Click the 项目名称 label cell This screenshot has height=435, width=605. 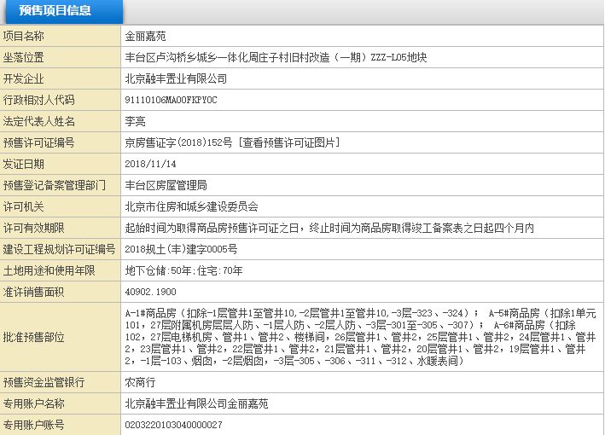pyautogui.click(x=61, y=36)
